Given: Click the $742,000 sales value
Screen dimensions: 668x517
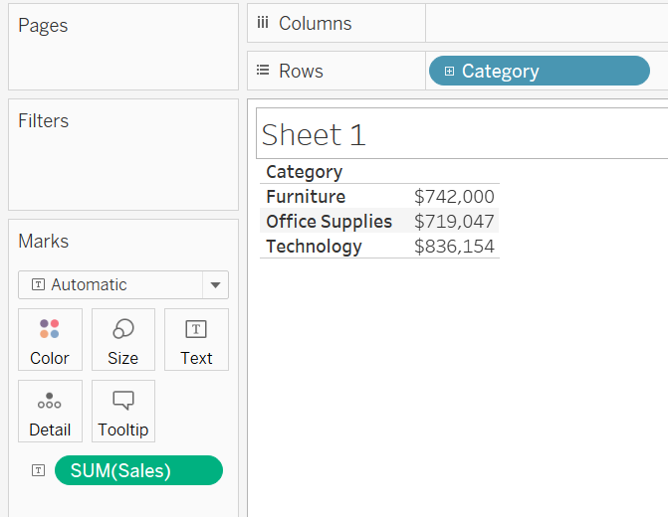Looking at the screenshot, I should coord(454,197).
